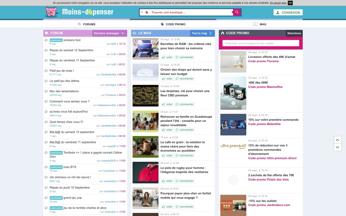Click the scroll down arrow button
Screen dimensions: 346x216
point(338,147)
